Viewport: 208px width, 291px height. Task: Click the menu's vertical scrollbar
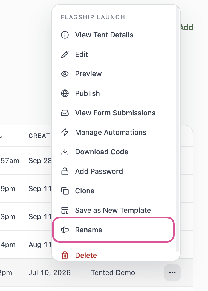(x=177, y=130)
